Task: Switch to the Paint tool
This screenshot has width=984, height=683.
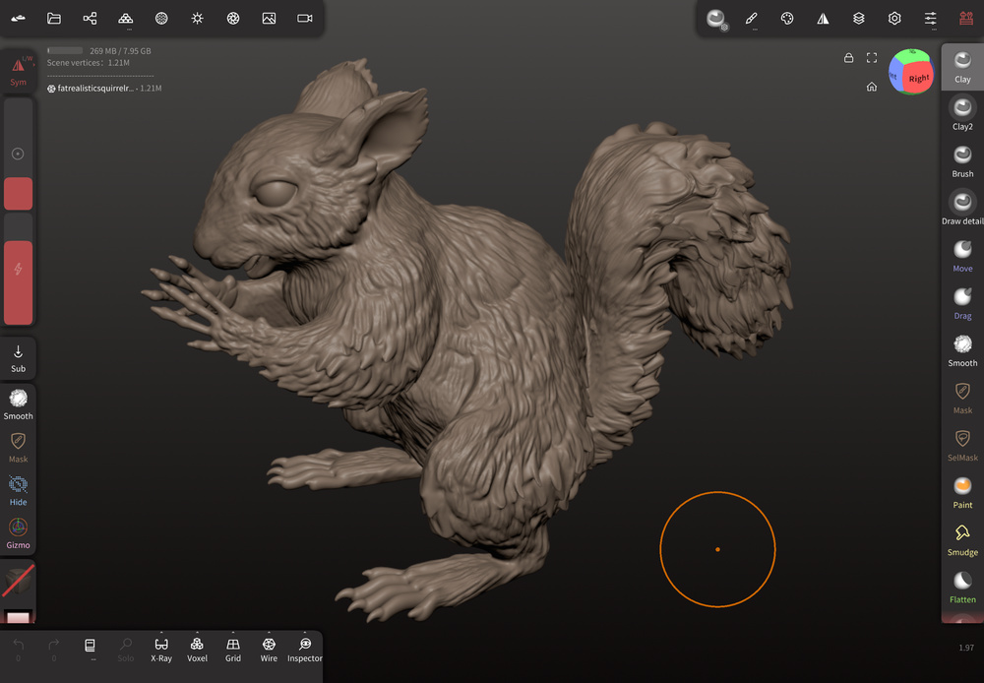Action: [962, 492]
